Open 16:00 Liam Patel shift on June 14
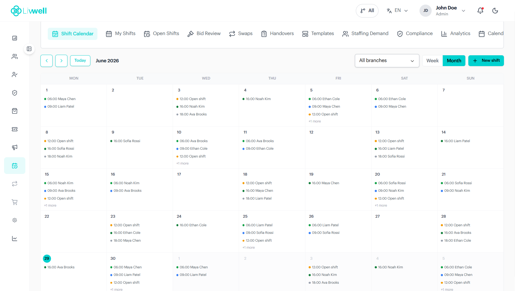This screenshot has height=291, width=515. tap(455, 141)
